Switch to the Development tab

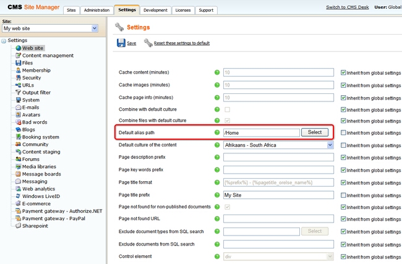point(155,11)
